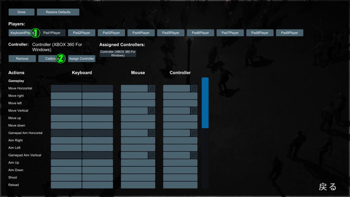The height and width of the screenshot is (197, 350).
Task: Switch to the Pad5Player tab
Action: tap(171, 33)
